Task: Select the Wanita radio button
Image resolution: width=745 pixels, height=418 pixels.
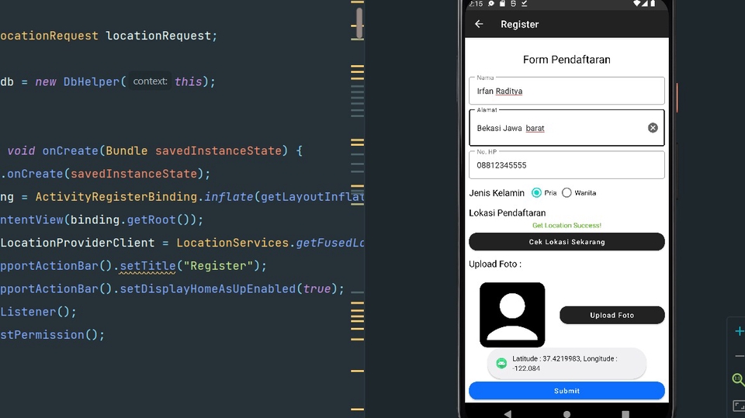Action: [567, 192]
